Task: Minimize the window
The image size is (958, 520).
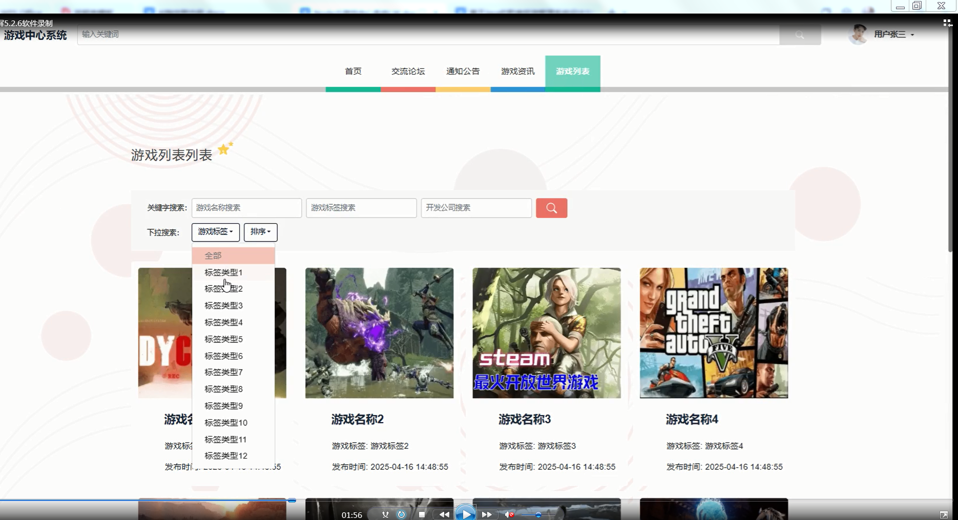Action: coord(900,6)
